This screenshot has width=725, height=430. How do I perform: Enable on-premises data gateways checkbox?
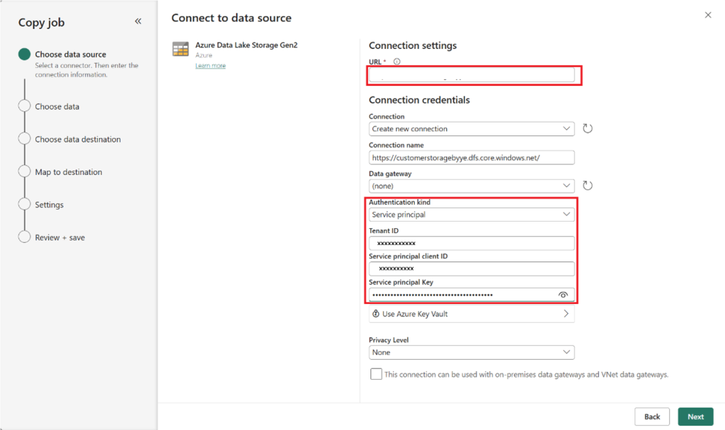click(376, 374)
